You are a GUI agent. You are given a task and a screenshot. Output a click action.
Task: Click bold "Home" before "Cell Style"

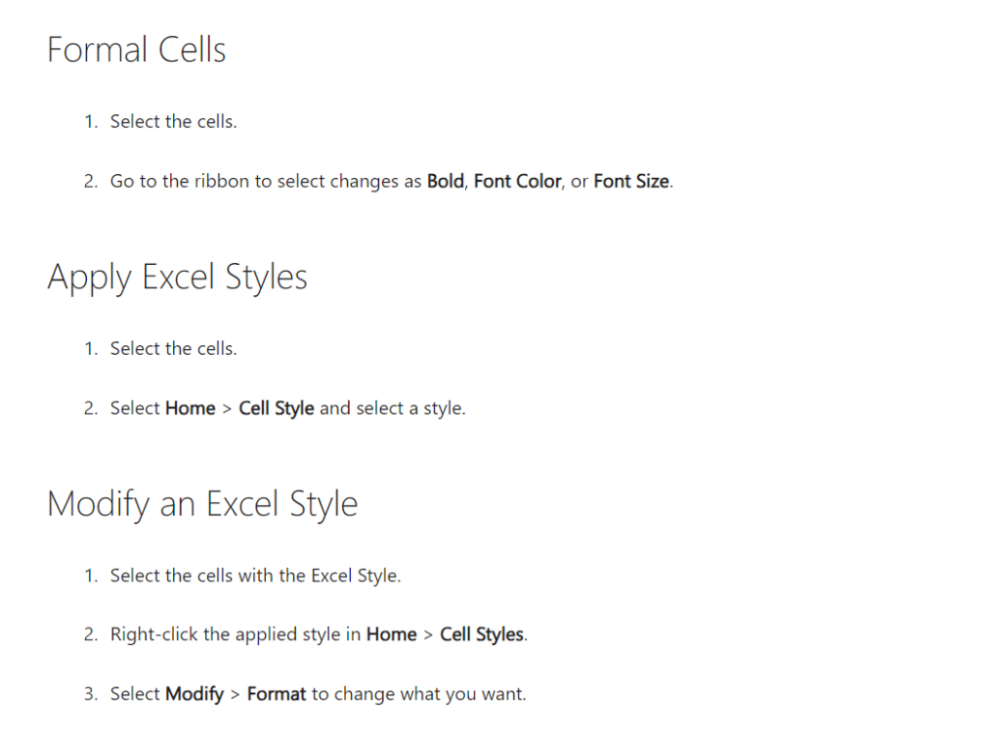pos(189,408)
